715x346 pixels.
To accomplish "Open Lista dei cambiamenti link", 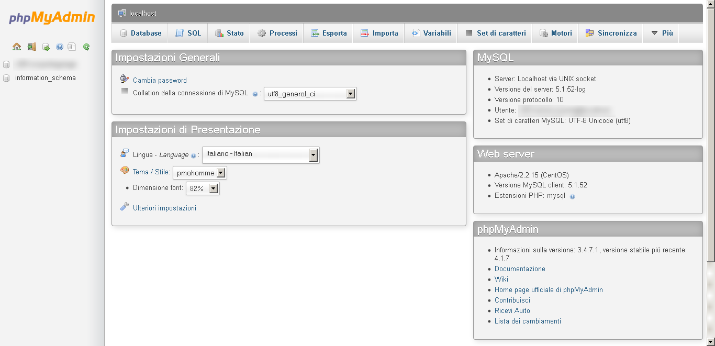I will coord(528,321).
